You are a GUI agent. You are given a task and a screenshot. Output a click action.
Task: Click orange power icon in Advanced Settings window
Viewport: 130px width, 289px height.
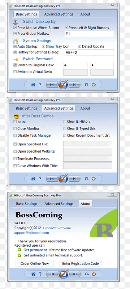[94, 179]
